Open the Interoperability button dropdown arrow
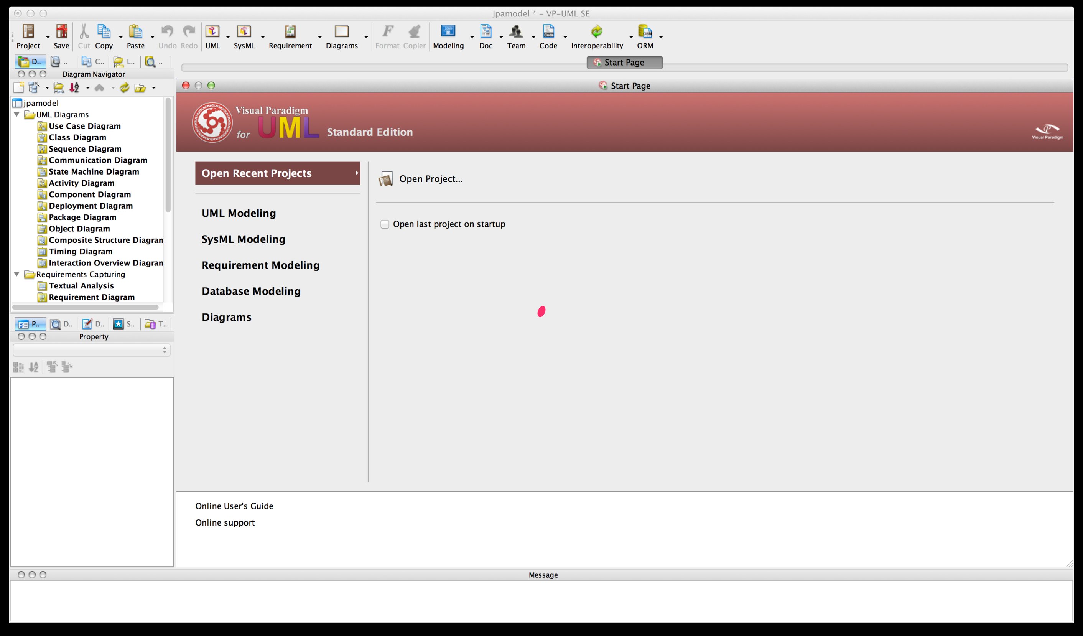This screenshot has width=1083, height=636. click(631, 37)
